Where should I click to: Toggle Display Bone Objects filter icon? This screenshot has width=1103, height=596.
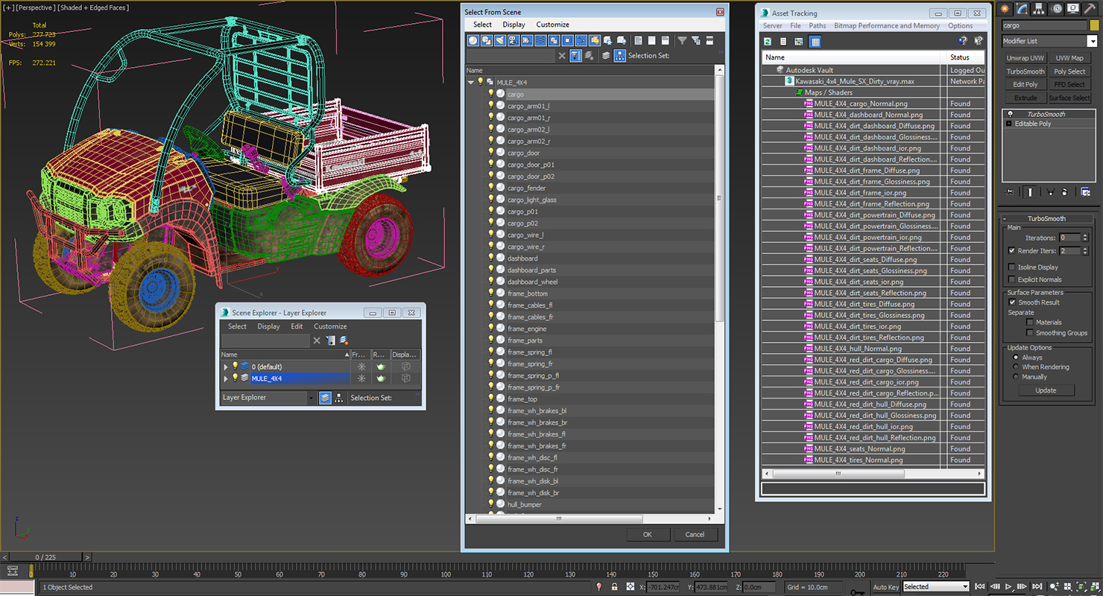tap(581, 40)
